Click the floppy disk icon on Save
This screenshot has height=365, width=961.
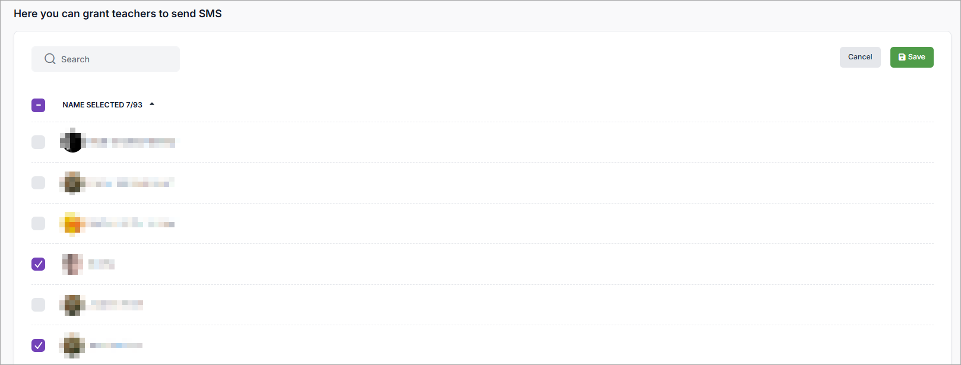[x=902, y=58]
